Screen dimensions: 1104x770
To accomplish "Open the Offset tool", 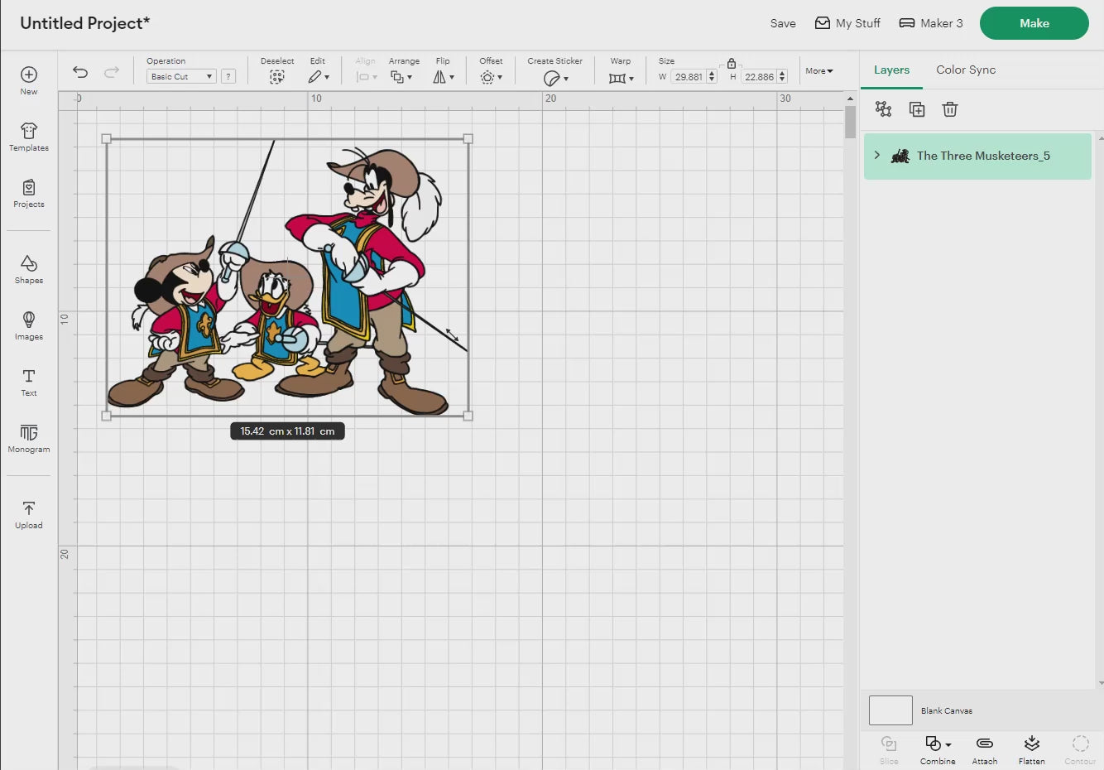I will (x=491, y=77).
